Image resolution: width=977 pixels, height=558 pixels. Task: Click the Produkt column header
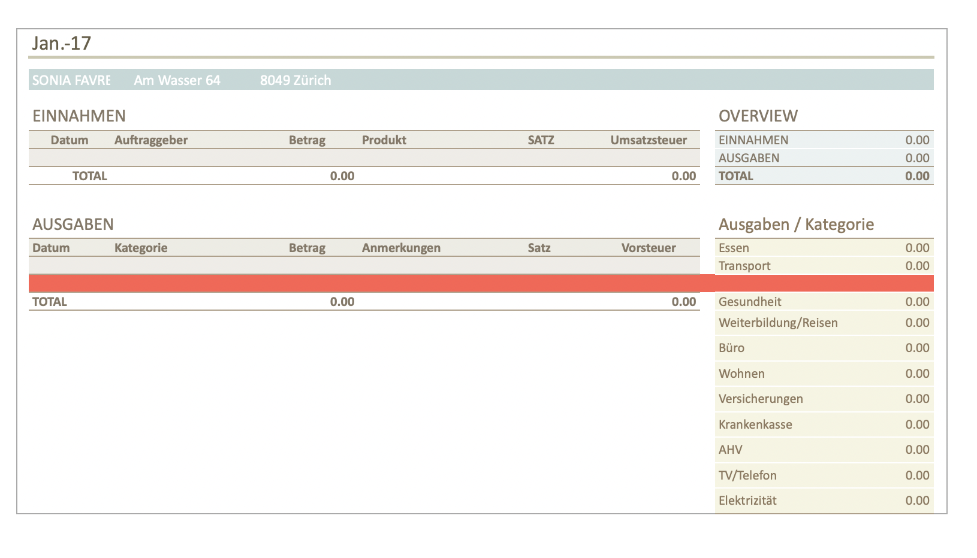[x=384, y=140]
